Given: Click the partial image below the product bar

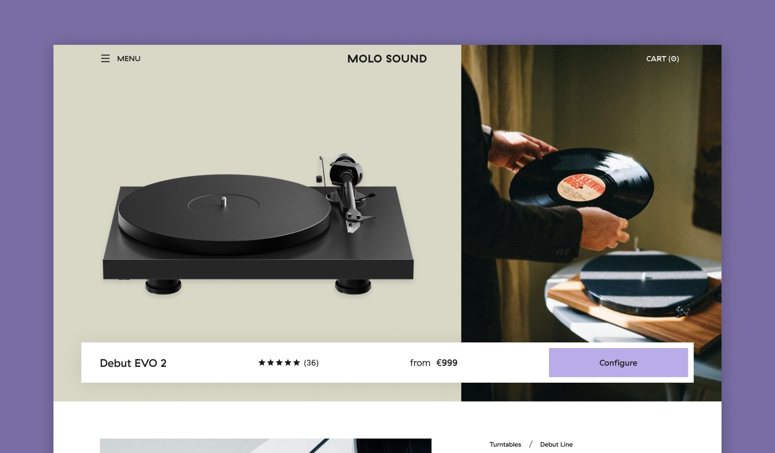Looking at the screenshot, I should [x=265, y=446].
